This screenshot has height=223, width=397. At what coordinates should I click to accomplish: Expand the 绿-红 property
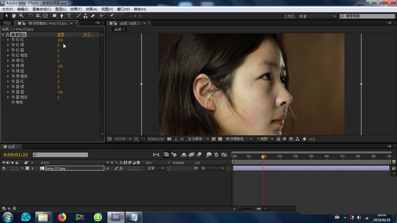point(8,60)
